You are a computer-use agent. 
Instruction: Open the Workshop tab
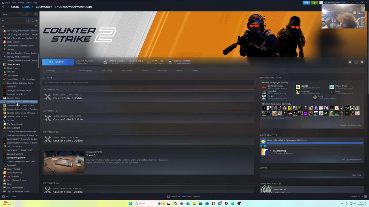[x=162, y=70]
